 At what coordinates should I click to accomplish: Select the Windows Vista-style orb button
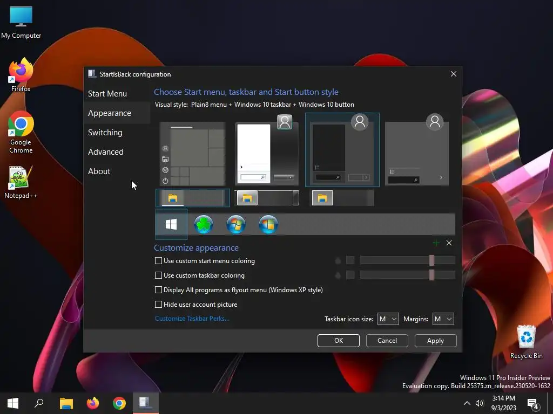point(268,224)
